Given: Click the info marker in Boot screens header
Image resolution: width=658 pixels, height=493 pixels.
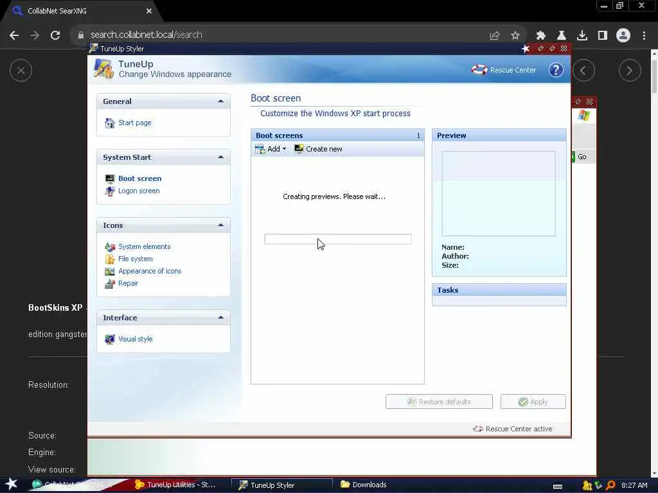Looking at the screenshot, I should (418, 135).
